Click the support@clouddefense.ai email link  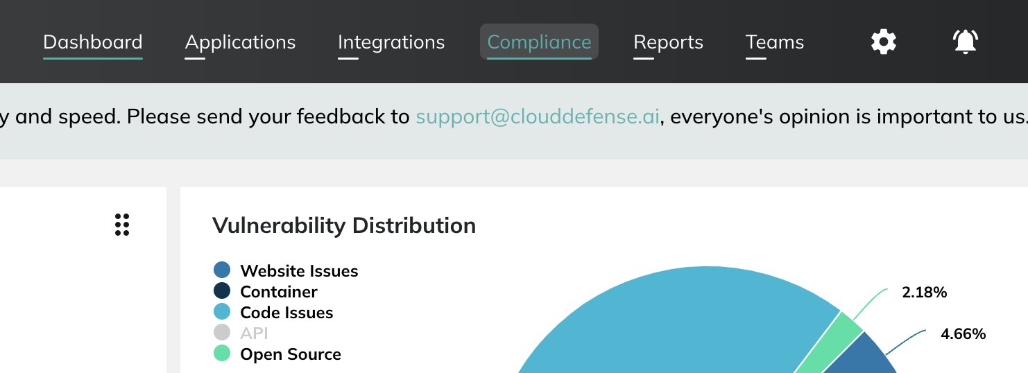pyautogui.click(x=538, y=116)
